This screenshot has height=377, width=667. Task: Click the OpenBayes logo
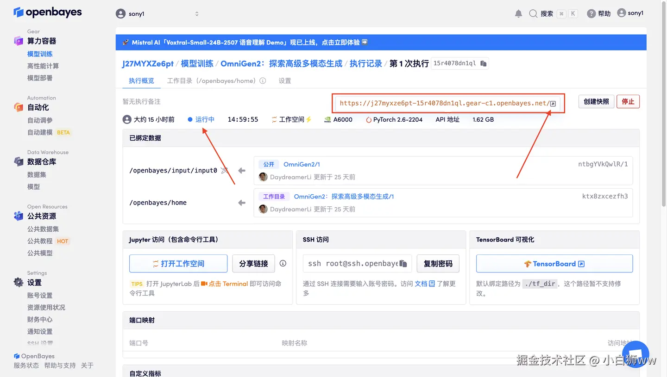[48, 12]
